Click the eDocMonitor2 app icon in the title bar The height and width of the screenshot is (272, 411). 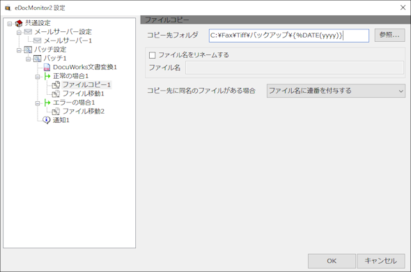[x=8, y=8]
